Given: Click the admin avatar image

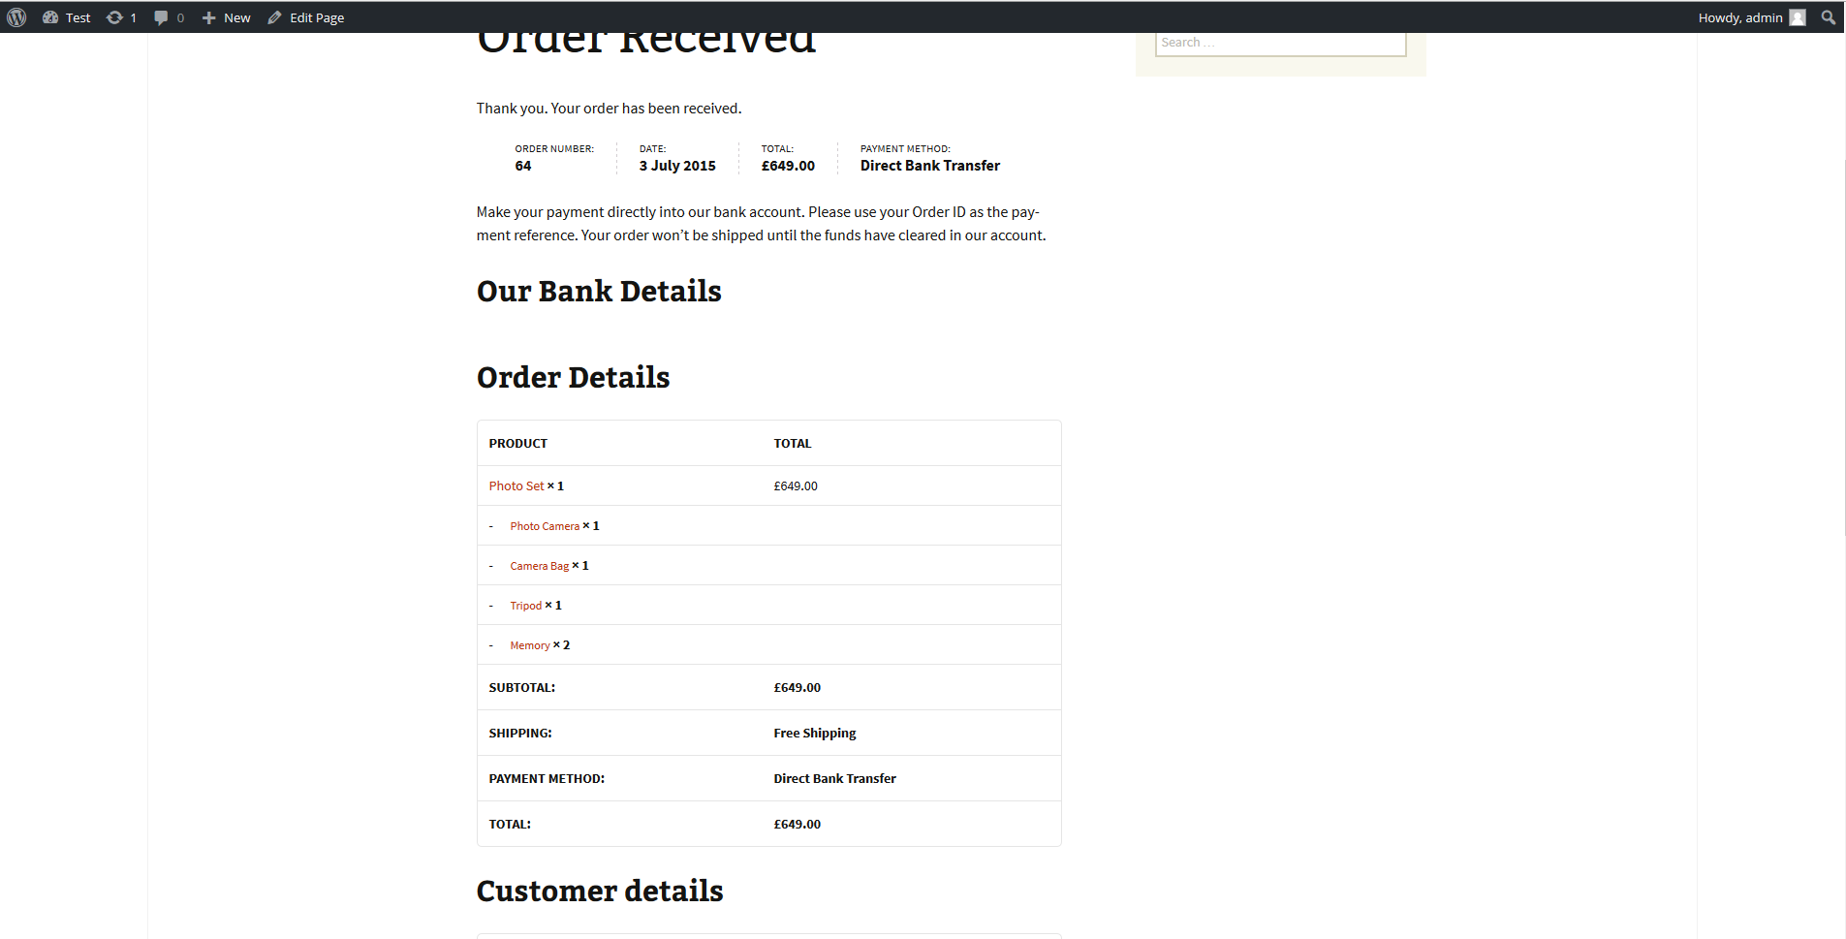Looking at the screenshot, I should click(x=1798, y=17).
